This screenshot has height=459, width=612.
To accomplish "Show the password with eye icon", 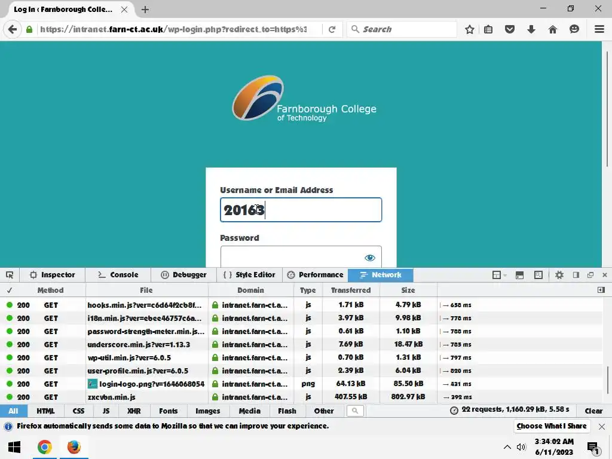I will pos(369,258).
